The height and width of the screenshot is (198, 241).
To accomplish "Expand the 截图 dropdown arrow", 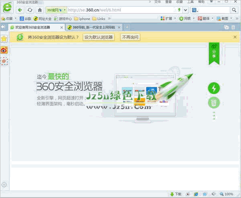I will point(231,18).
